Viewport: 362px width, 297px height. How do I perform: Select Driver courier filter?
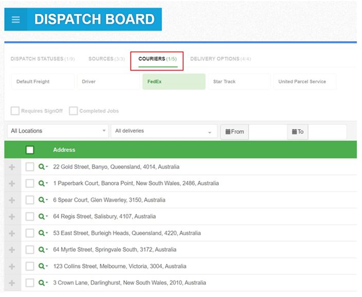coord(108,82)
